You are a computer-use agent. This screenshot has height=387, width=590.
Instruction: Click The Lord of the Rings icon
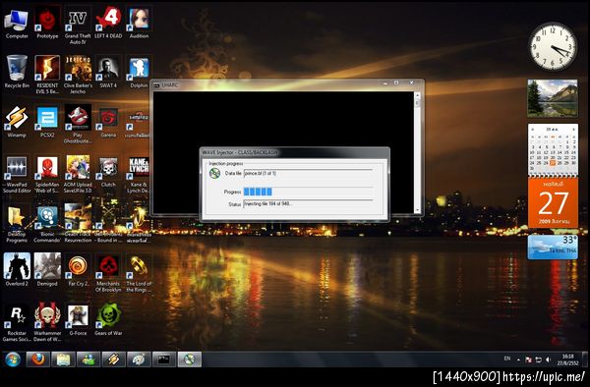tap(139, 273)
